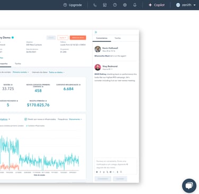The image size is (199, 194).
Task: Open the Primeiro contato filter dropdown
Action: [21, 72]
